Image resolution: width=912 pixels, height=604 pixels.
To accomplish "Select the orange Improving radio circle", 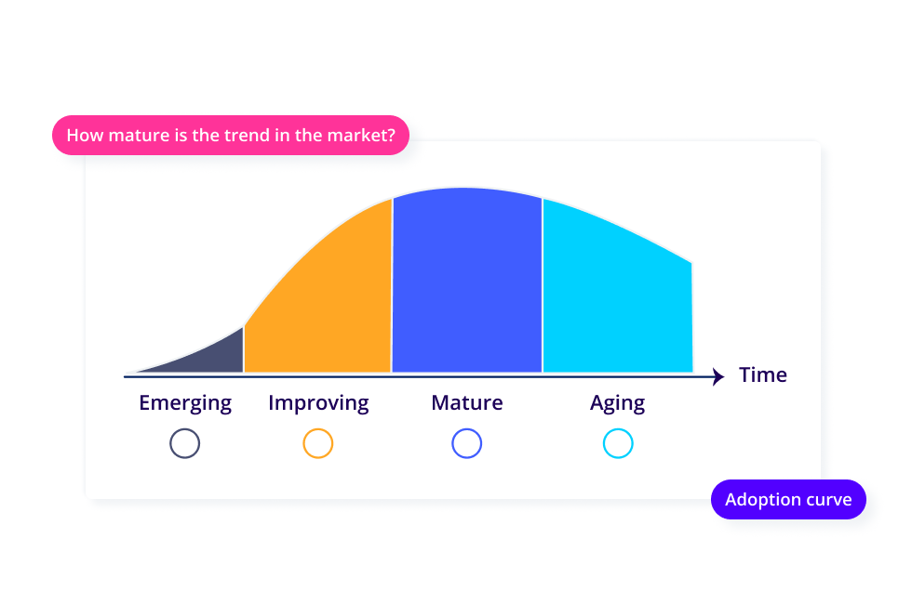I will pyautogui.click(x=318, y=444).
